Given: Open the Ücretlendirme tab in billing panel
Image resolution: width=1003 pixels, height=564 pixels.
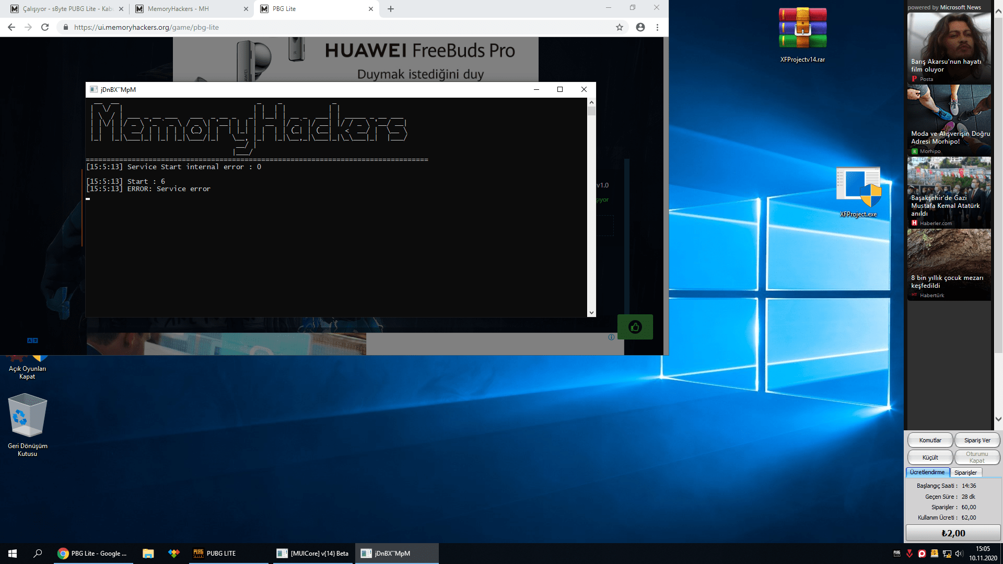Looking at the screenshot, I should 927,472.
